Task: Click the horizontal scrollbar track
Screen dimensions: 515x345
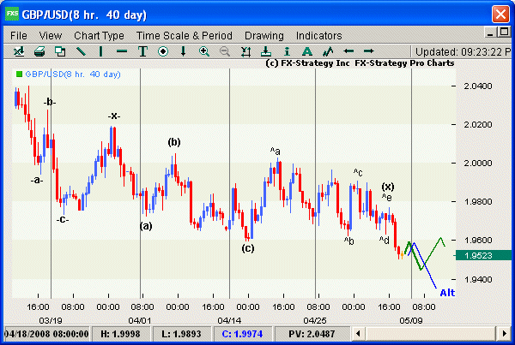Action: tap(431, 334)
